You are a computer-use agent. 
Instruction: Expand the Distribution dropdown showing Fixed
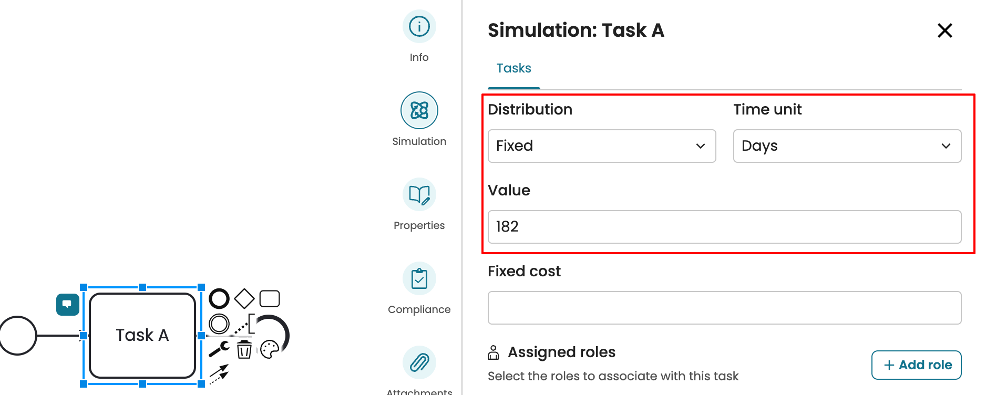pyautogui.click(x=601, y=146)
